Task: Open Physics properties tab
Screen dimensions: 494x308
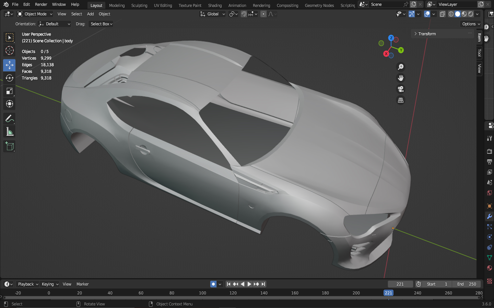Action: [490, 237]
